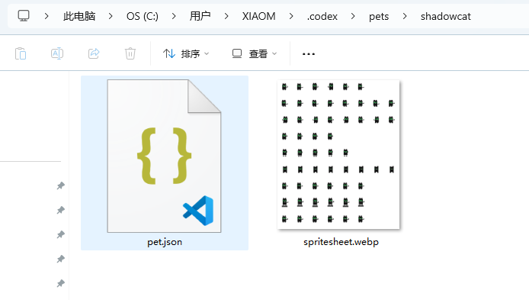Click the spritesheet.webp file name
This screenshot has height=300, width=529.
pyautogui.click(x=341, y=242)
